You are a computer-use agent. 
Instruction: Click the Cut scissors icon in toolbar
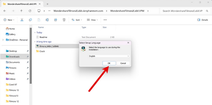pyautogui.click(x=22, y=20)
